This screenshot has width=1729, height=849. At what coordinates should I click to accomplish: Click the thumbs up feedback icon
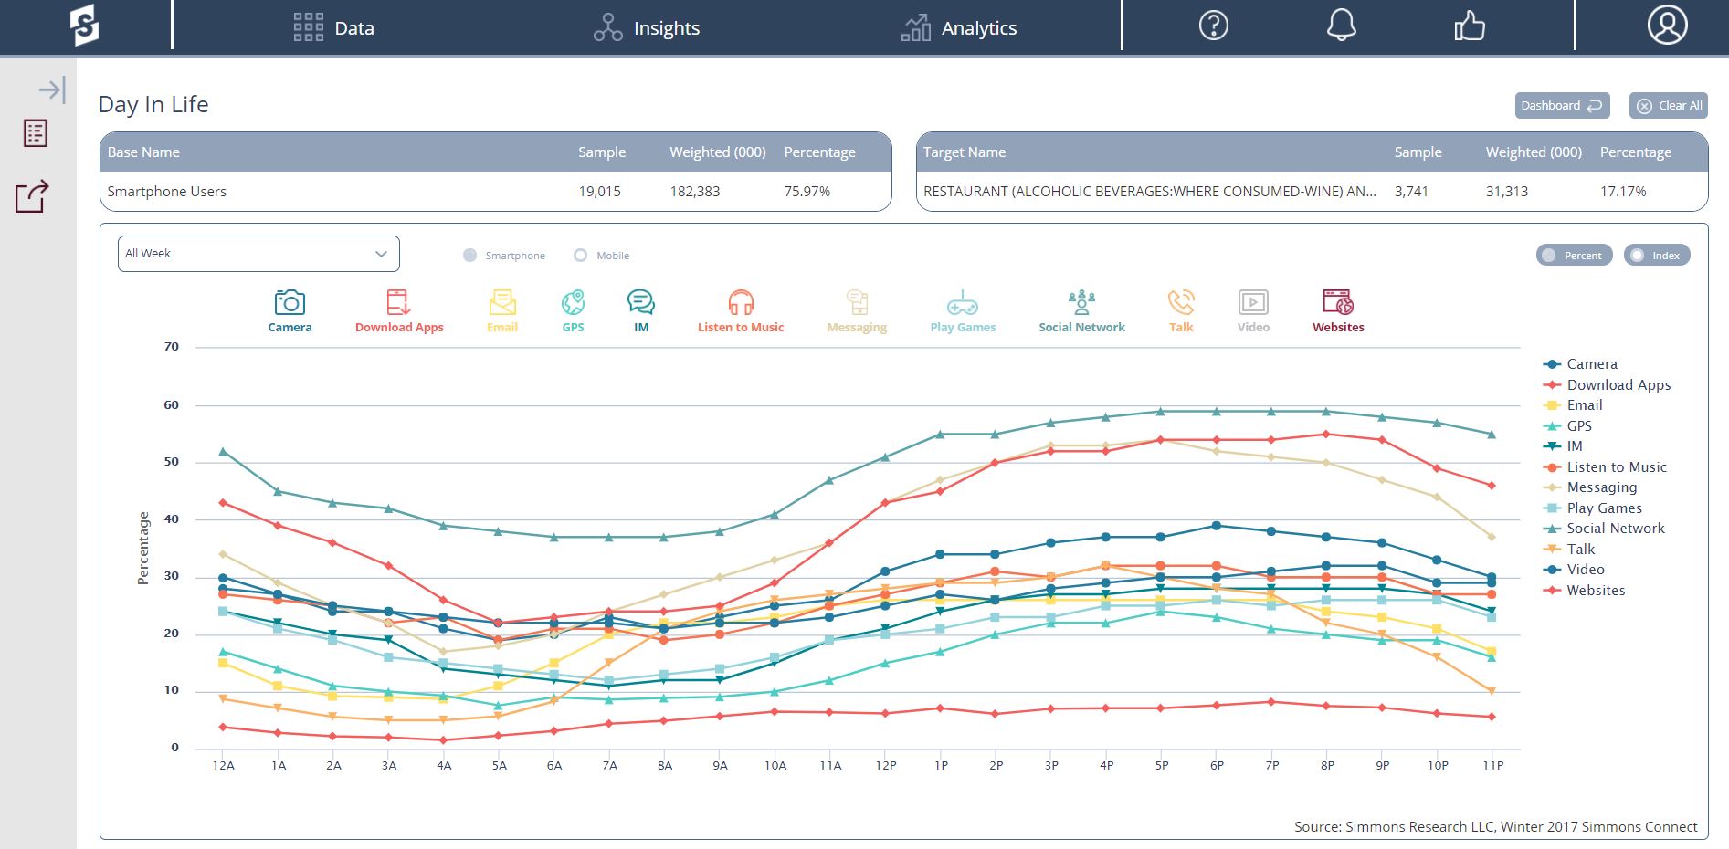(x=1470, y=26)
